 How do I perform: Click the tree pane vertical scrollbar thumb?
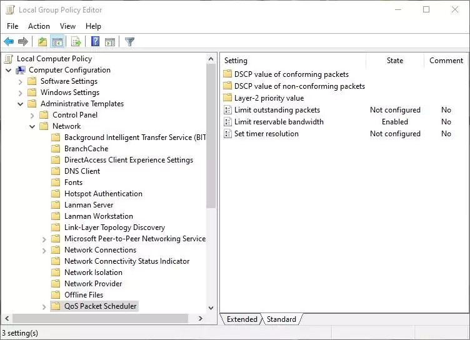pyautogui.click(x=211, y=136)
